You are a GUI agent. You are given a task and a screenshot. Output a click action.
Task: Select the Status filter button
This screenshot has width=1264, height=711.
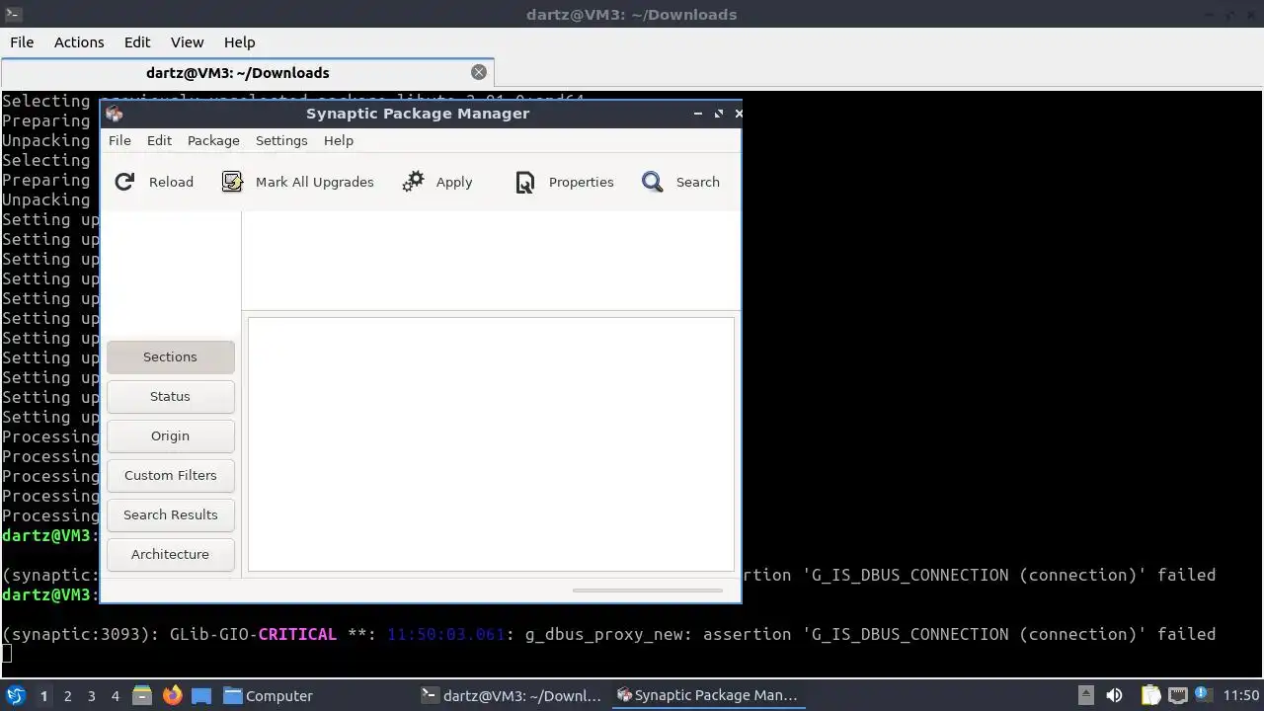coord(170,396)
